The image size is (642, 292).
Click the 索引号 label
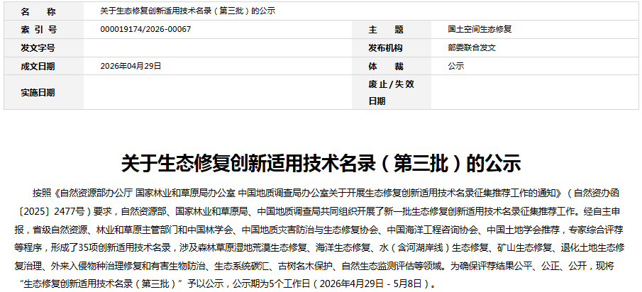[38, 30]
